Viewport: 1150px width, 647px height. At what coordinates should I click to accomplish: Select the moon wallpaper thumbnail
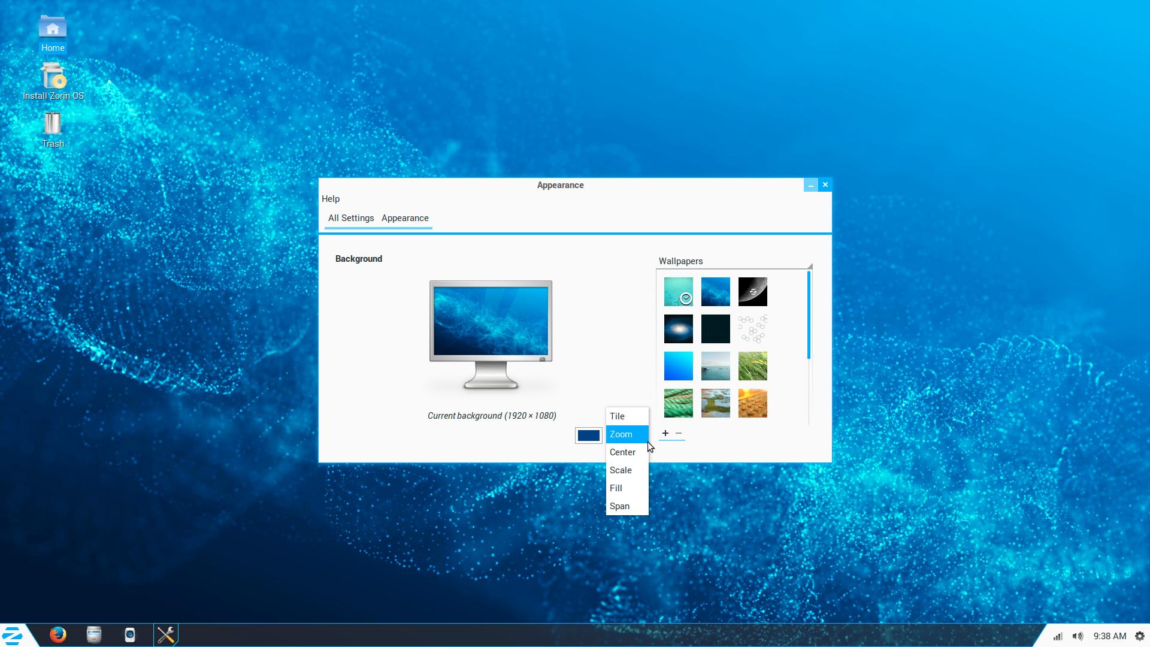pyautogui.click(x=752, y=292)
